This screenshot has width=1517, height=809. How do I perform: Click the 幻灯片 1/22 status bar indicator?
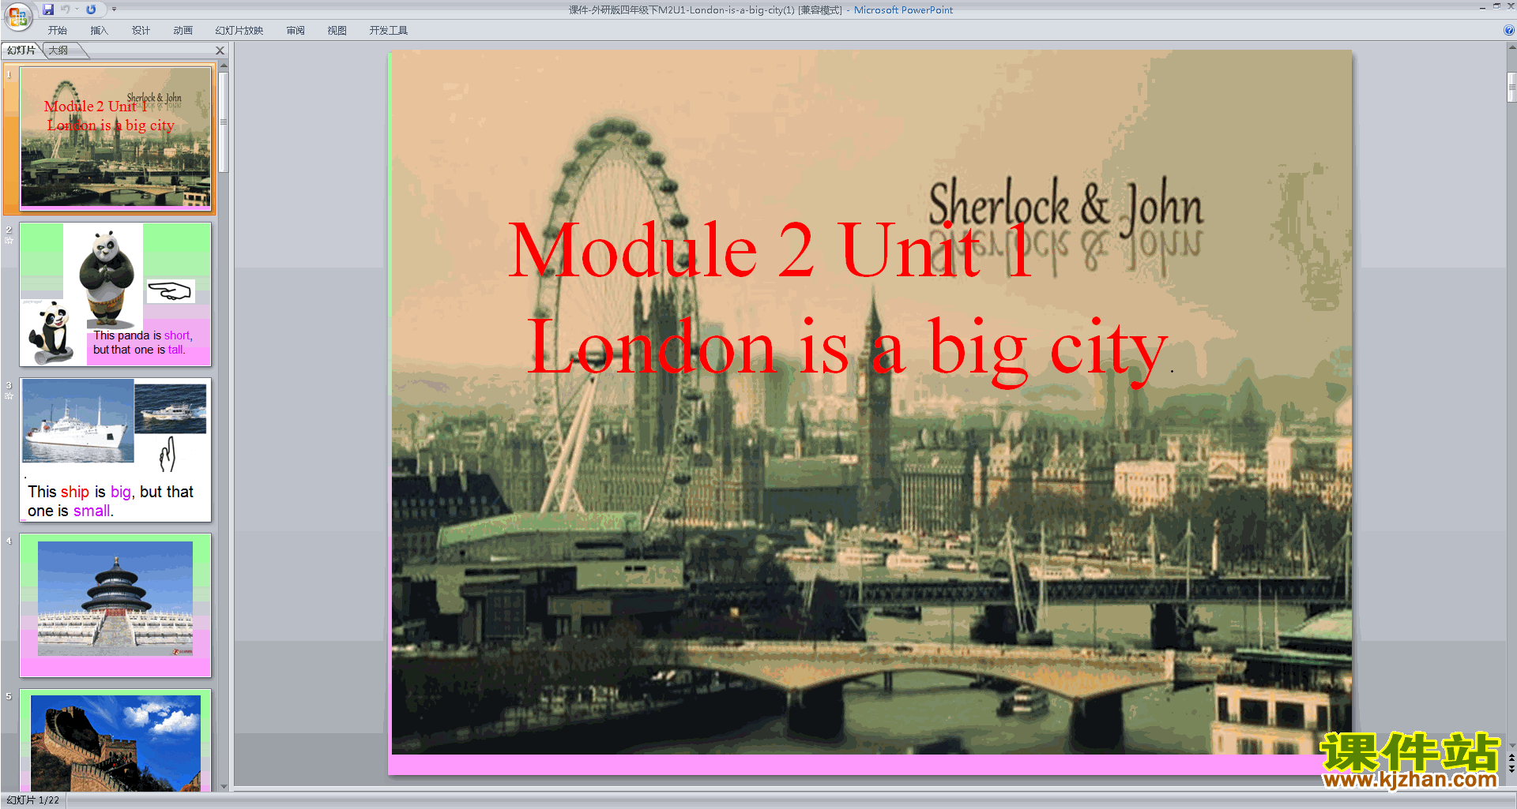[x=33, y=800]
